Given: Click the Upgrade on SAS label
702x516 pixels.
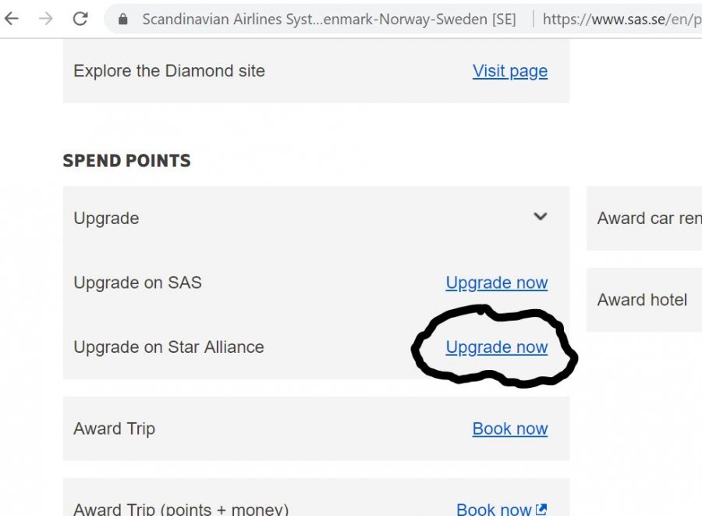Looking at the screenshot, I should (x=137, y=283).
